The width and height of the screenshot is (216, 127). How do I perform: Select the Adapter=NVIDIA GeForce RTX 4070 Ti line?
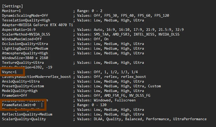pyautogui.click(x=38, y=25)
